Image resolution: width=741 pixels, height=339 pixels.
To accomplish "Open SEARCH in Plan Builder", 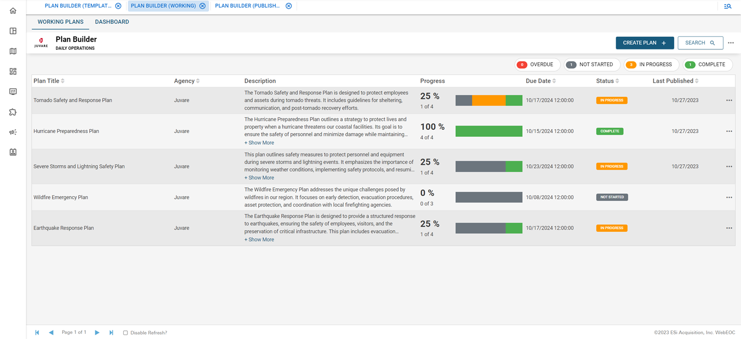I will (x=700, y=43).
